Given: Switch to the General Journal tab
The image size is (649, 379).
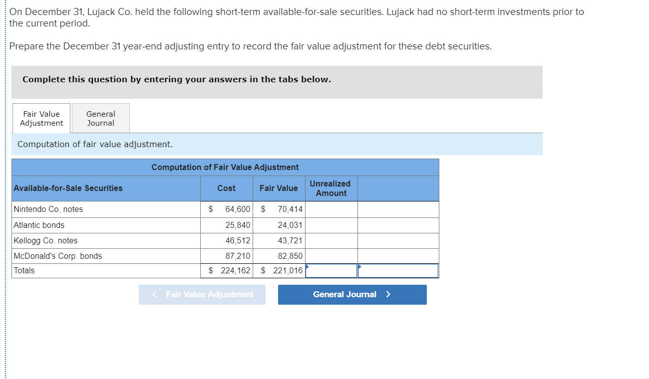Looking at the screenshot, I should click(x=101, y=118).
